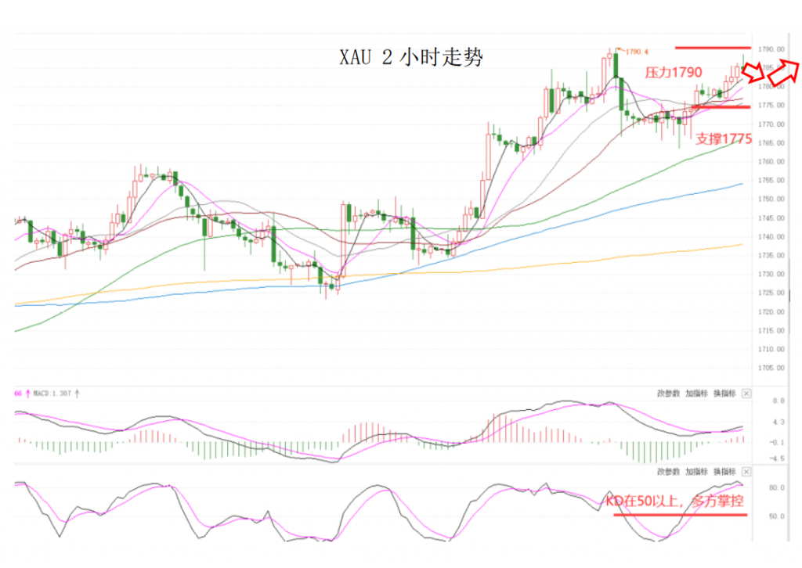Click 加指标 in the KD panel
This screenshot has height=568, width=802.
[x=696, y=472]
